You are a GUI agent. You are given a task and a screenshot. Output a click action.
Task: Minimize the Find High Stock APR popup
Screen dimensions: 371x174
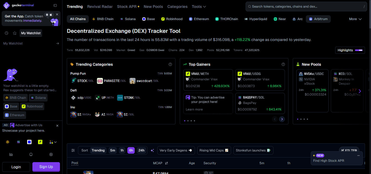[x=359, y=156]
